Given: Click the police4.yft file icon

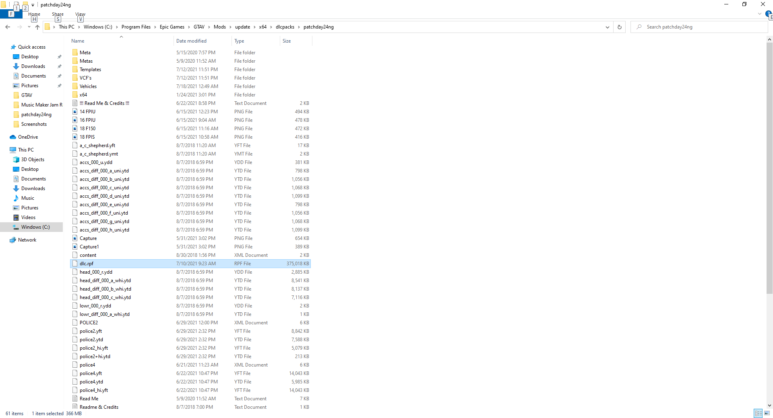Looking at the screenshot, I should 75,373.
